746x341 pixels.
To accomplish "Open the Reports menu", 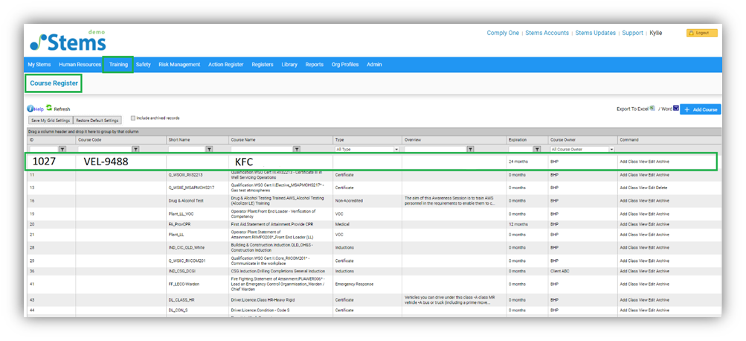I will click(315, 65).
